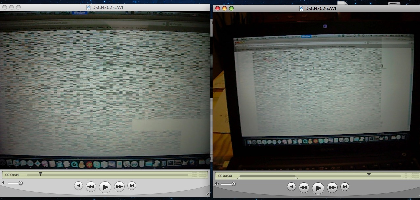
Task: Jump to start of DSCN3025.AVI
Action: coord(78,186)
